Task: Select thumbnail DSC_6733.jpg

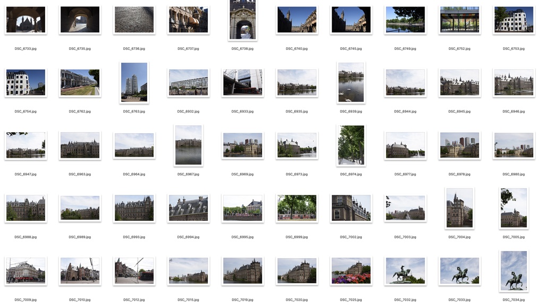Action: (25, 20)
